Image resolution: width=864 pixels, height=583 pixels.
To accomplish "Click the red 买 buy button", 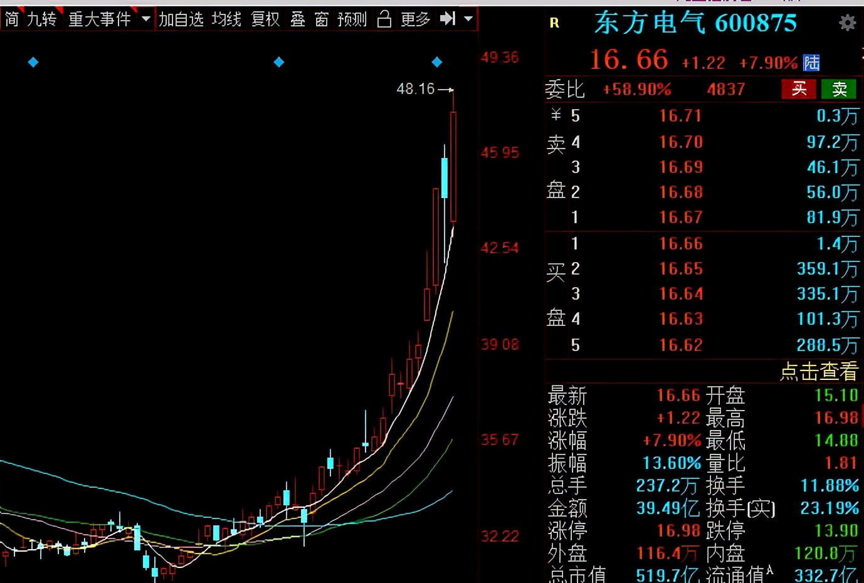I will [x=799, y=89].
